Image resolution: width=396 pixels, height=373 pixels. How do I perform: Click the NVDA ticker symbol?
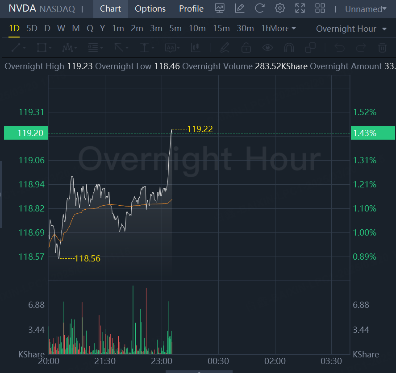click(x=22, y=8)
